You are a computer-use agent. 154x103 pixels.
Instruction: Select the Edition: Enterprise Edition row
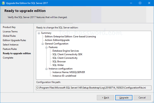[70, 36]
